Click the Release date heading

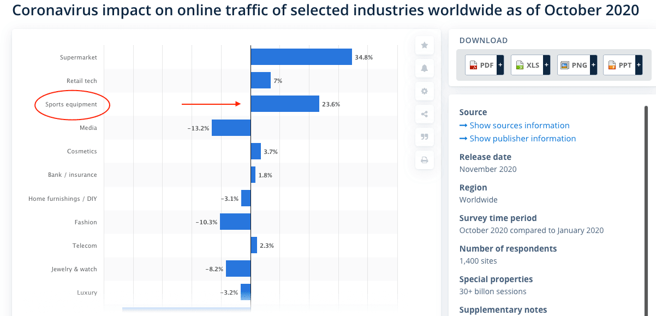(x=485, y=157)
